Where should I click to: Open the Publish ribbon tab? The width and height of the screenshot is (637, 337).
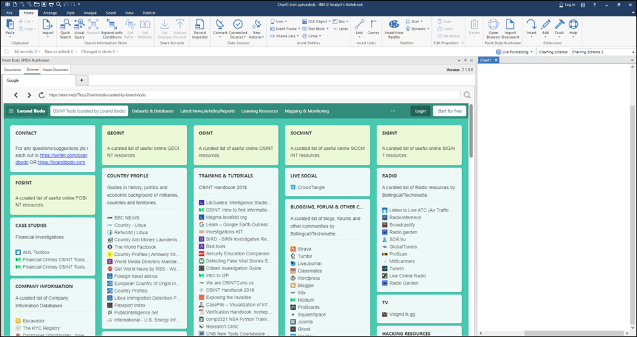[x=148, y=13]
